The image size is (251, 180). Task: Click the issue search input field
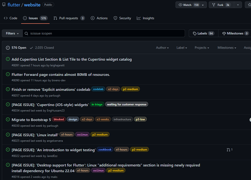[x=104, y=33]
